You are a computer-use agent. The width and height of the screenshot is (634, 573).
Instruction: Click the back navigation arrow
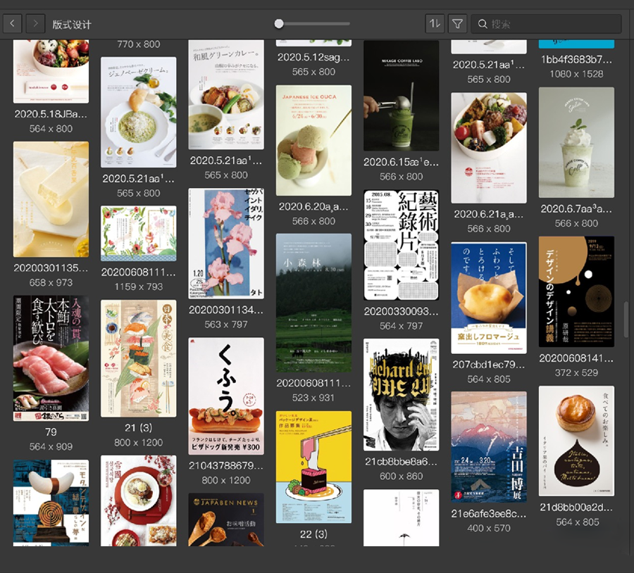(13, 24)
